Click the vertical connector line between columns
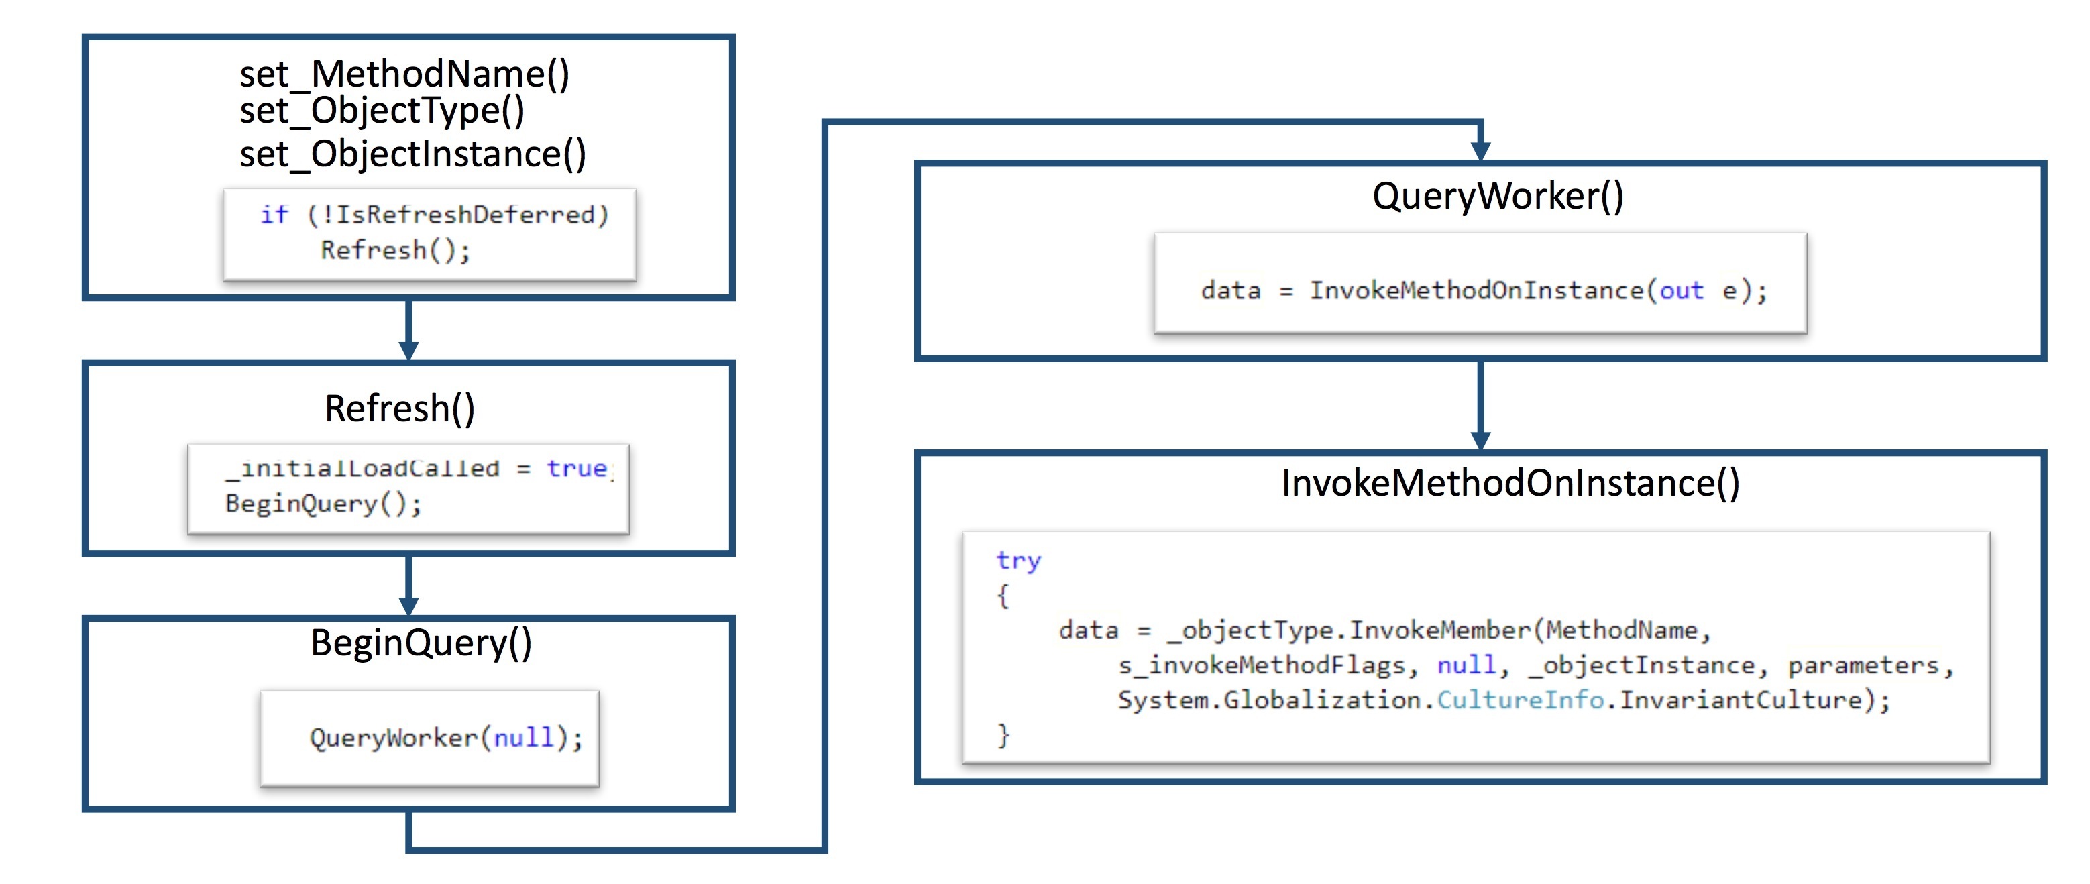This screenshot has width=2090, height=884. pyautogui.click(x=824, y=487)
